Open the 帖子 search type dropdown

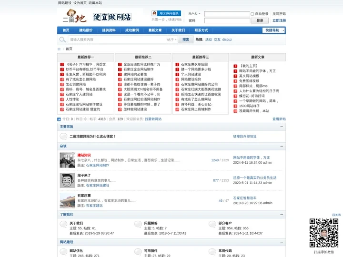(171, 40)
